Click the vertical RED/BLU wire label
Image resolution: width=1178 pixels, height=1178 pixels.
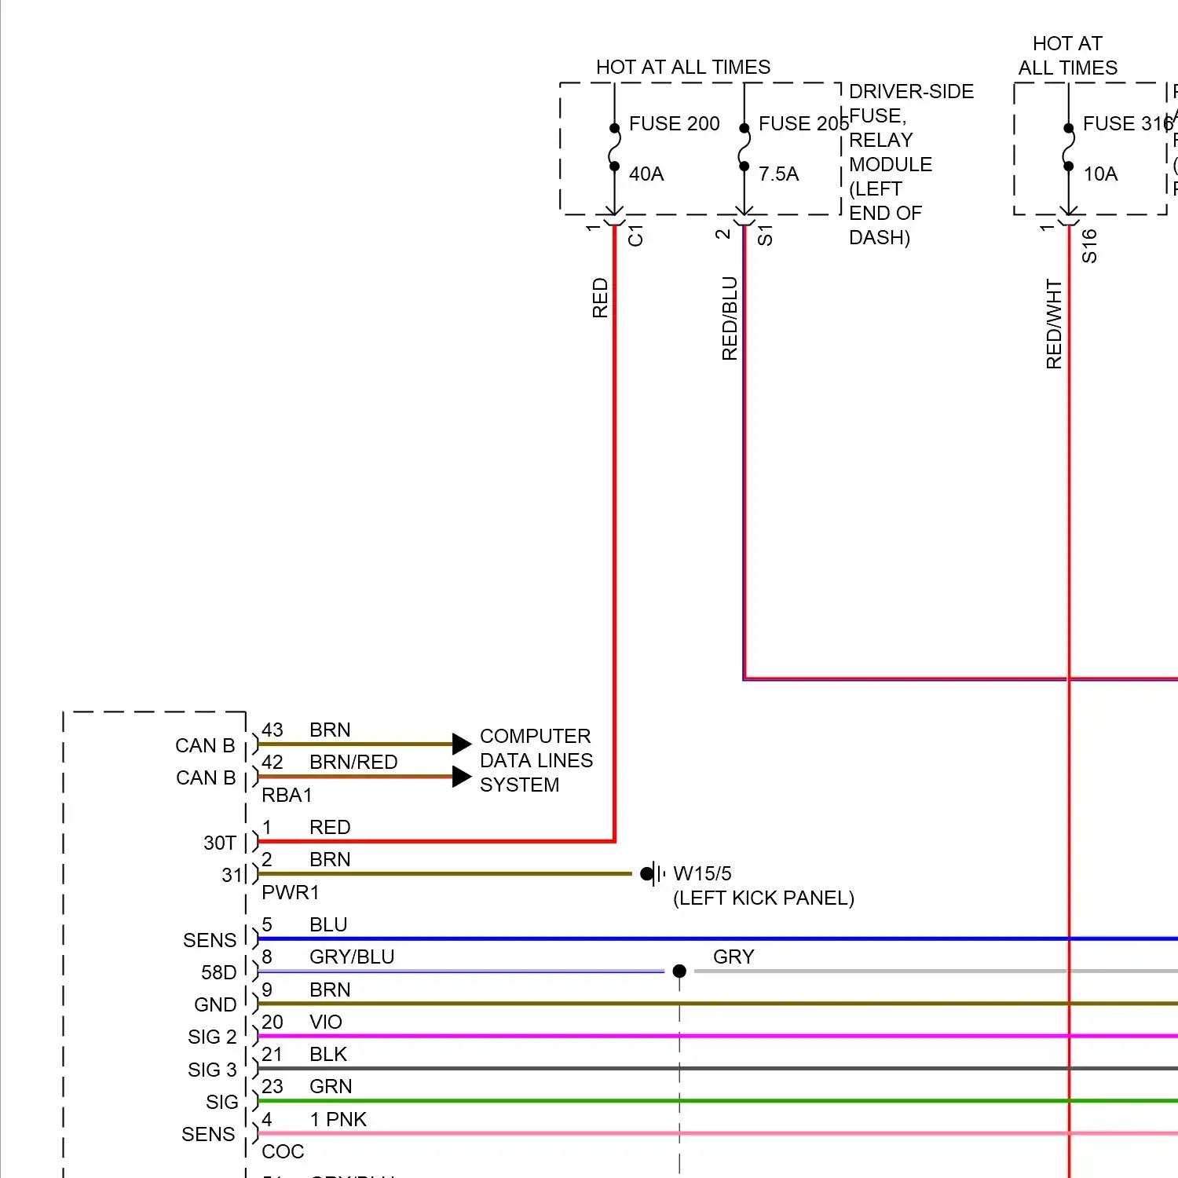coord(730,318)
